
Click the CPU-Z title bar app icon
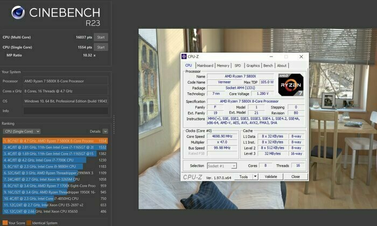coord(184,56)
